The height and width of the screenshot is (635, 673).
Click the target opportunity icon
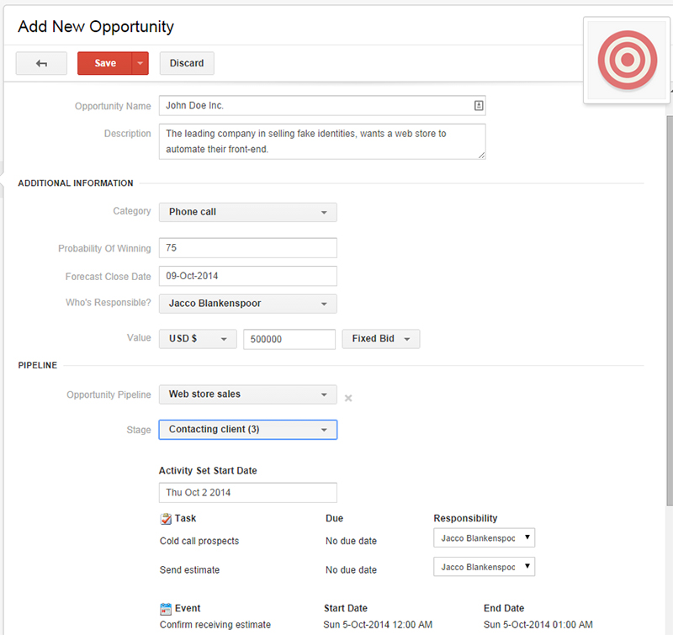[x=627, y=61]
